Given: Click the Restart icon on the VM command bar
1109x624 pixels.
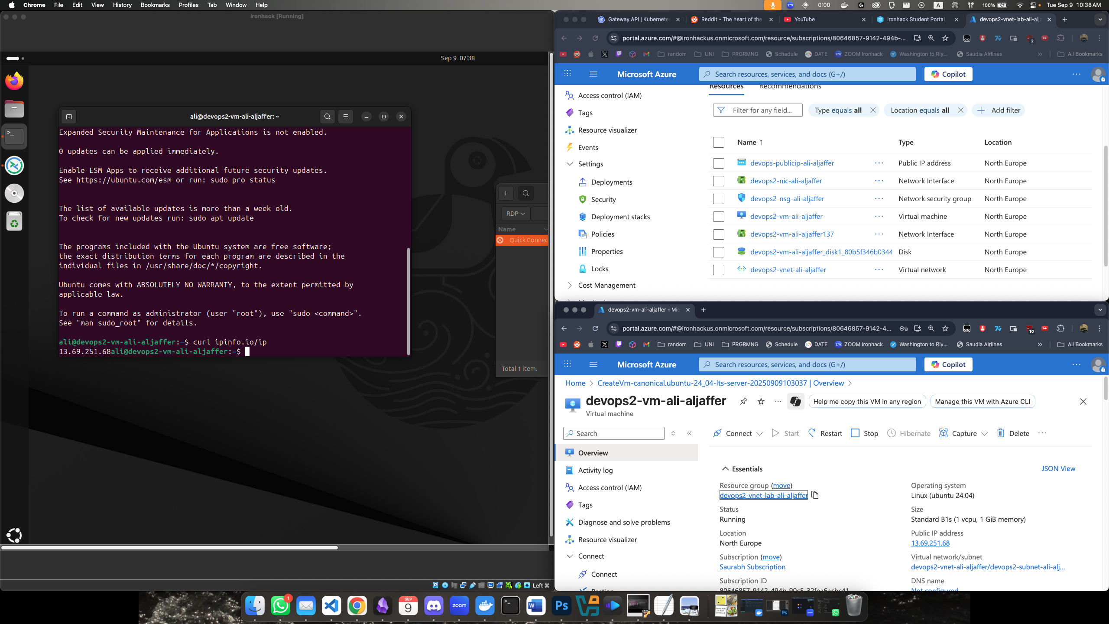Looking at the screenshot, I should tap(811, 433).
